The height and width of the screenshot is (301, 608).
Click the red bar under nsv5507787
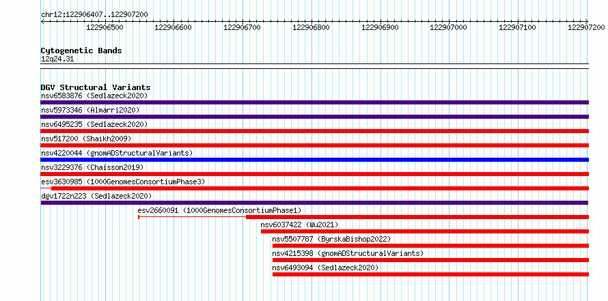tap(430, 246)
